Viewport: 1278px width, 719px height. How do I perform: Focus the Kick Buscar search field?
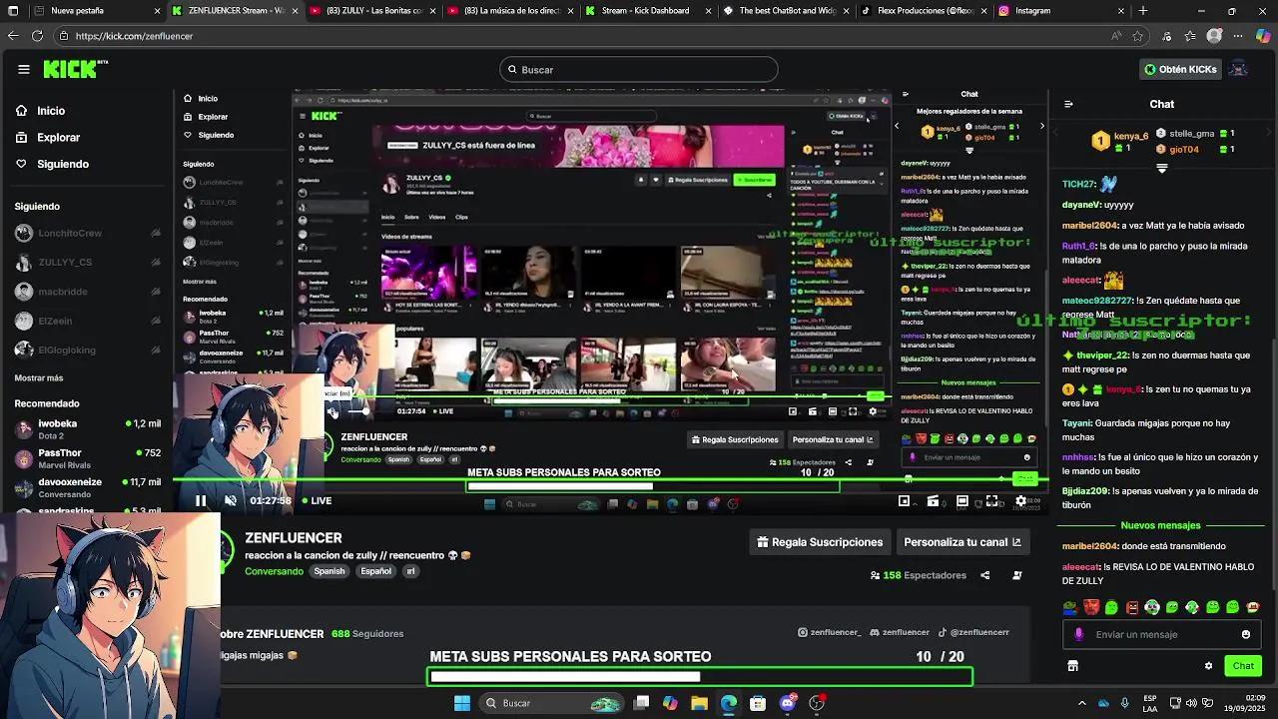[639, 69]
